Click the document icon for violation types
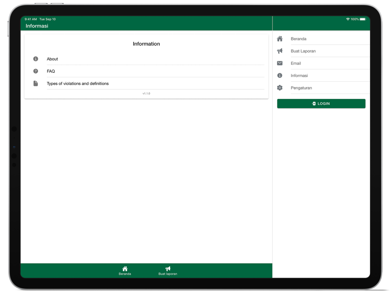This screenshot has height=293, width=391. (36, 84)
